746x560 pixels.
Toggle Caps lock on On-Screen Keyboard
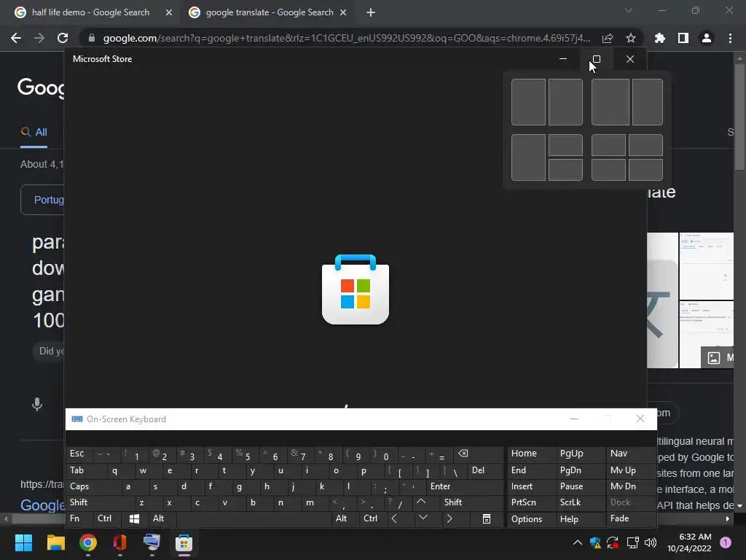[93, 486]
